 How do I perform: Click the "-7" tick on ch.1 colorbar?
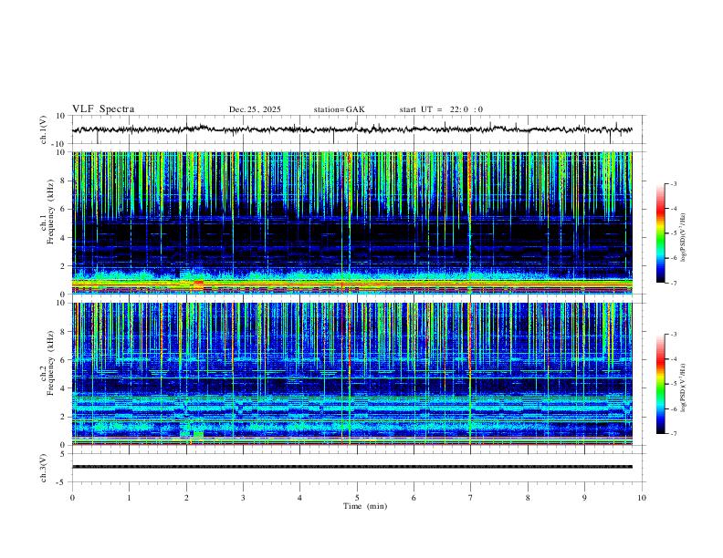pos(674,283)
